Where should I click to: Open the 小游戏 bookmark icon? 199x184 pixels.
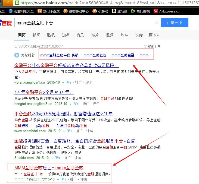[x=95, y=11]
